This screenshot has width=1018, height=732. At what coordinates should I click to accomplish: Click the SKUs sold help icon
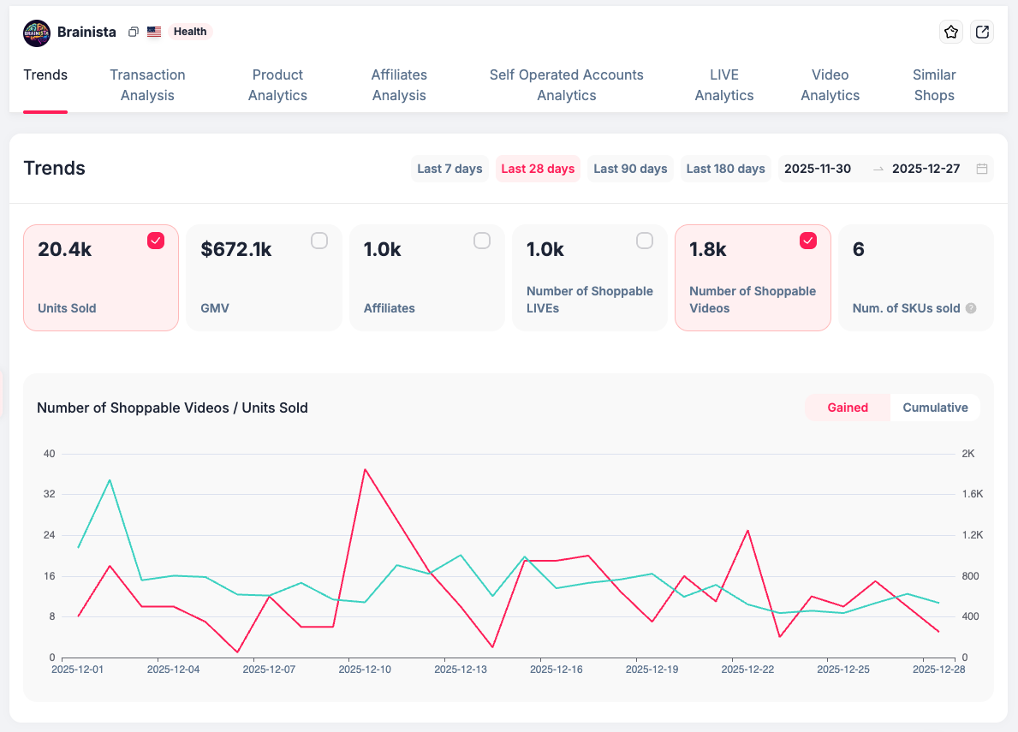(971, 308)
